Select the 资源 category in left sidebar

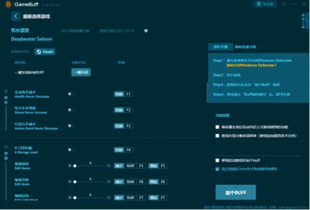(6, 156)
